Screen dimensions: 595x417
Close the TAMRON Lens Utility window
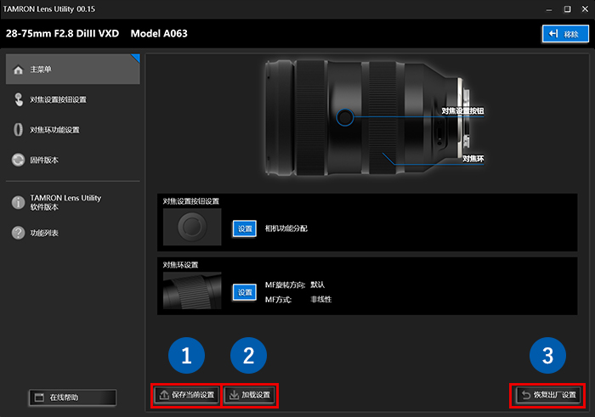tap(585, 9)
